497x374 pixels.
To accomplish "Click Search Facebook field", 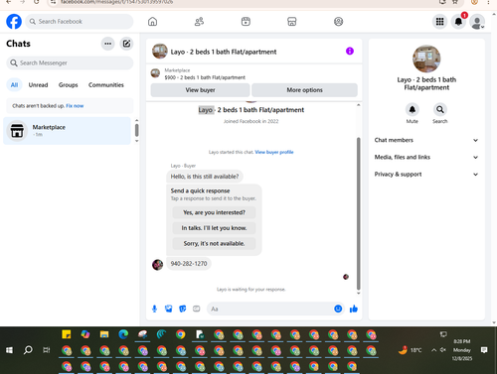I will (80, 22).
